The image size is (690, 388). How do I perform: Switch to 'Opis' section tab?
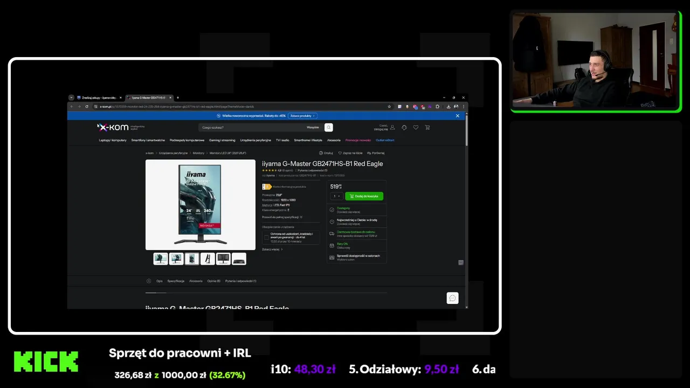click(160, 281)
